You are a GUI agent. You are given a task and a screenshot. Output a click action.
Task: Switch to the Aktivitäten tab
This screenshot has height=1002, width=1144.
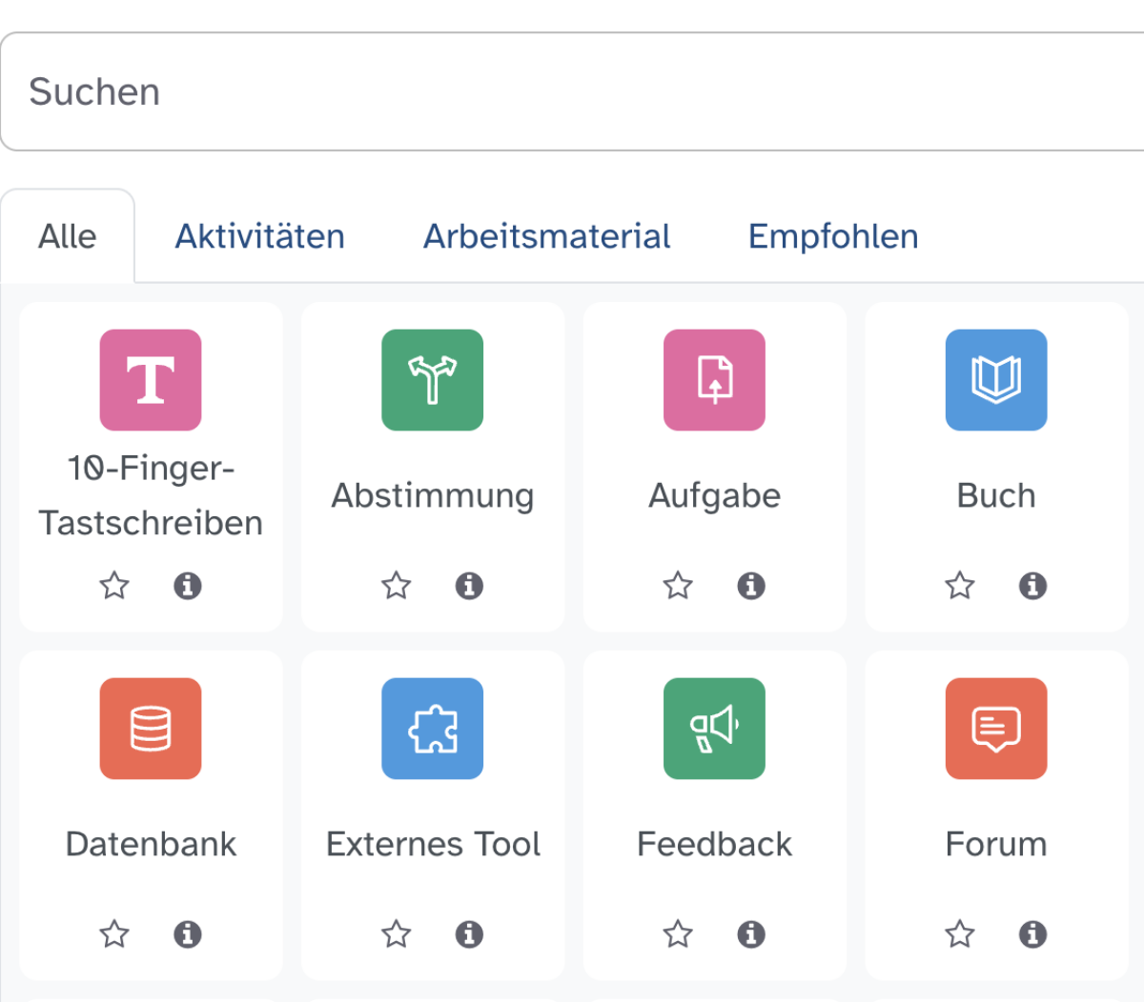259,236
